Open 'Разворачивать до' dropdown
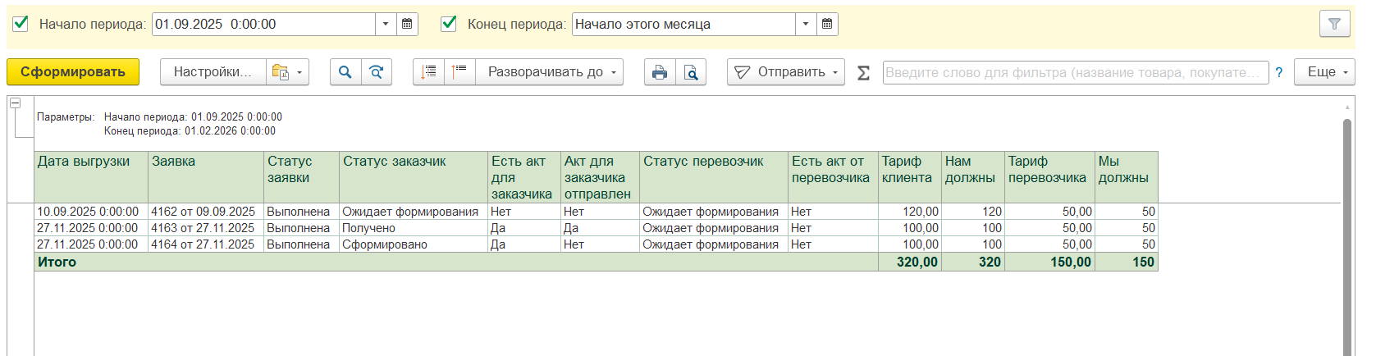1376x356 pixels. (x=550, y=72)
